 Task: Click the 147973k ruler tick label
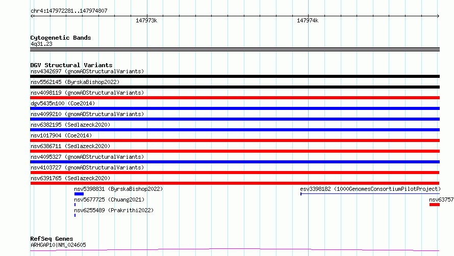(x=146, y=20)
